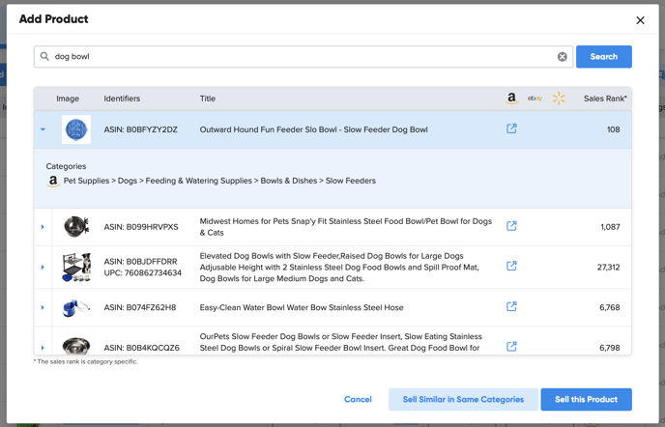Click sales rank value 6,798

click(610, 348)
